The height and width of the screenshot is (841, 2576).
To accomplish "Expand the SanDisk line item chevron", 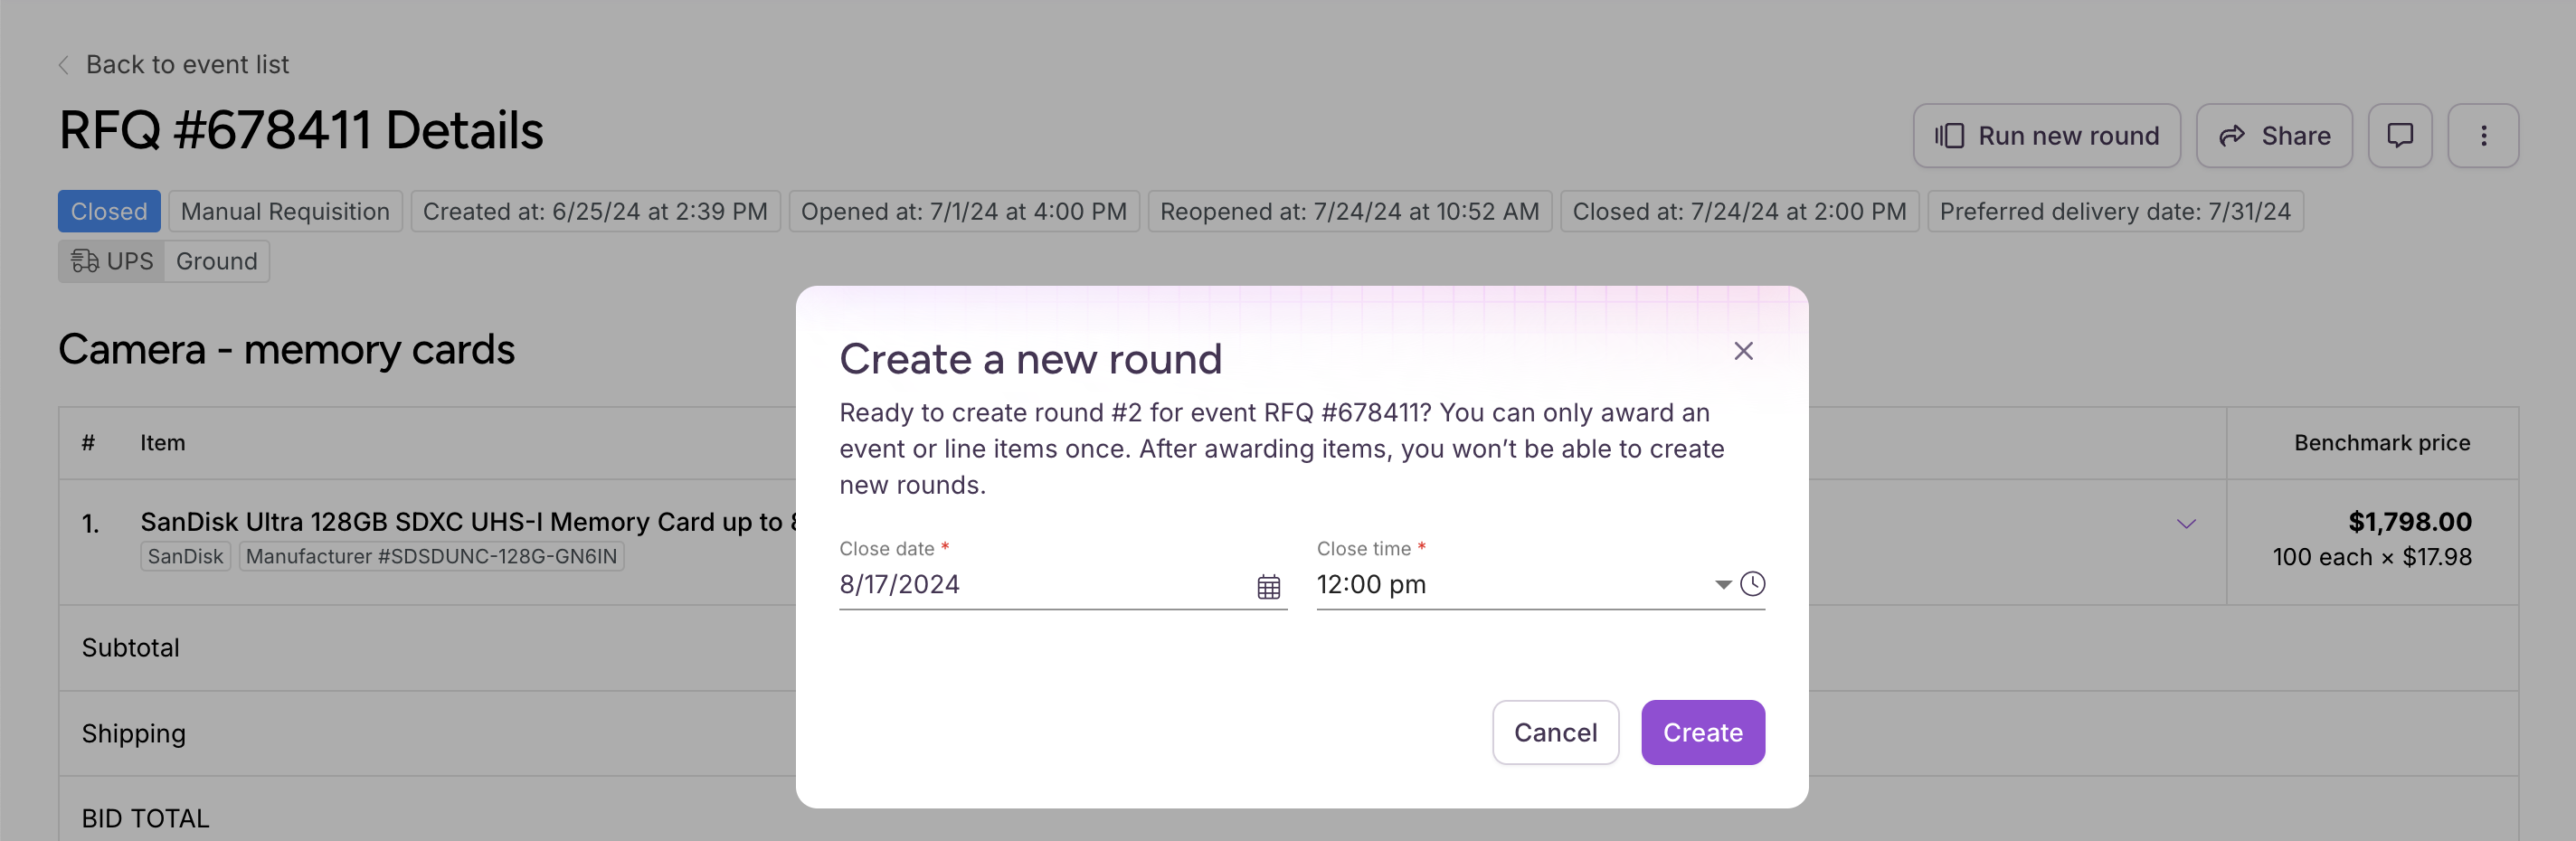I will point(2186,523).
